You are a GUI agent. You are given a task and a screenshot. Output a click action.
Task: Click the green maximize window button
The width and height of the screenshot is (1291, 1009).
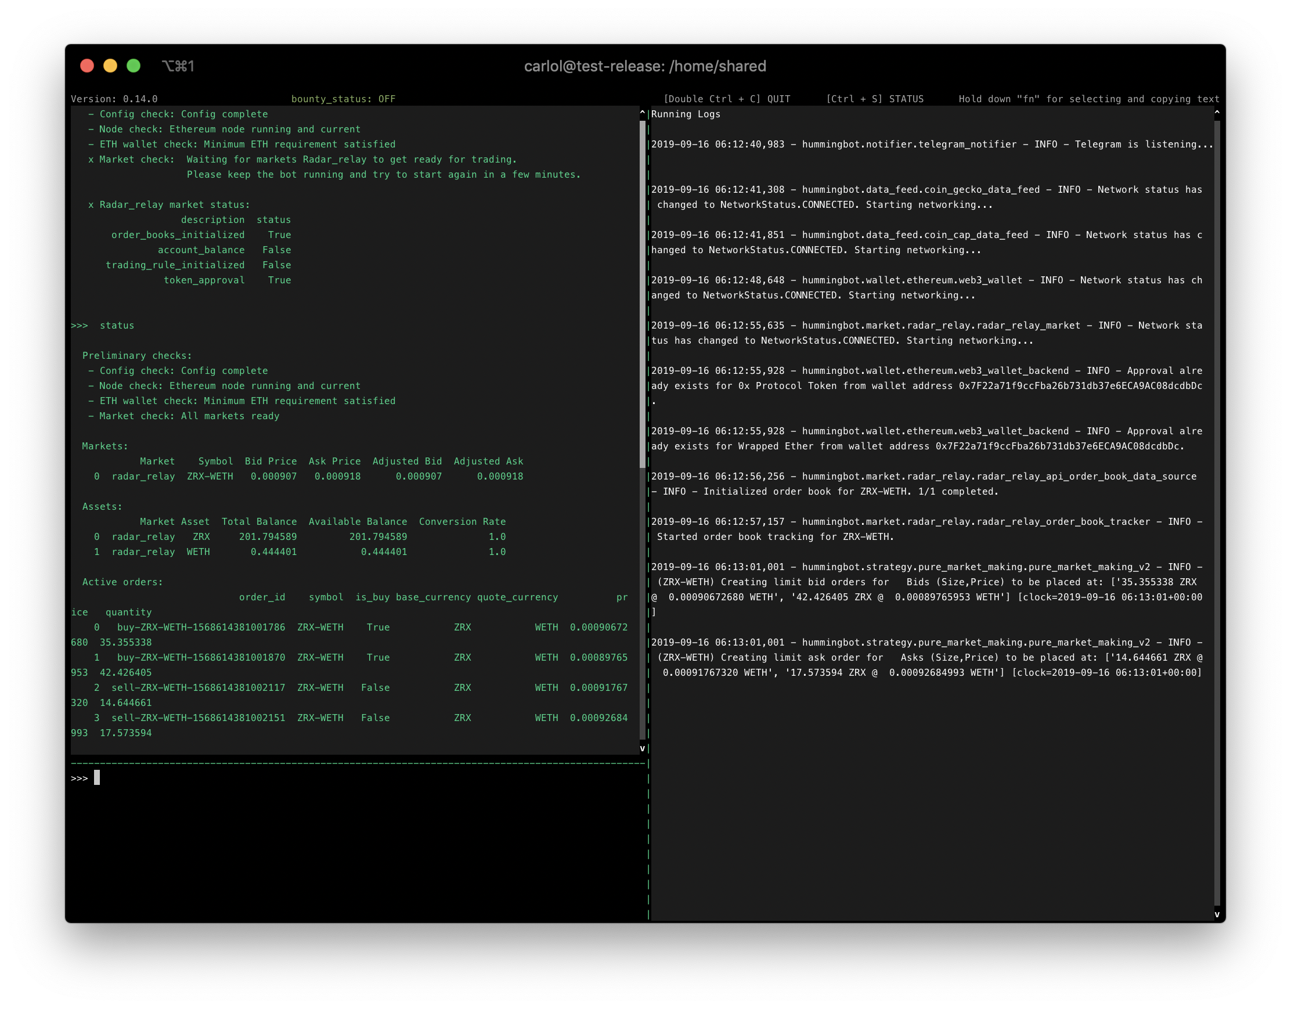pyautogui.click(x=134, y=66)
